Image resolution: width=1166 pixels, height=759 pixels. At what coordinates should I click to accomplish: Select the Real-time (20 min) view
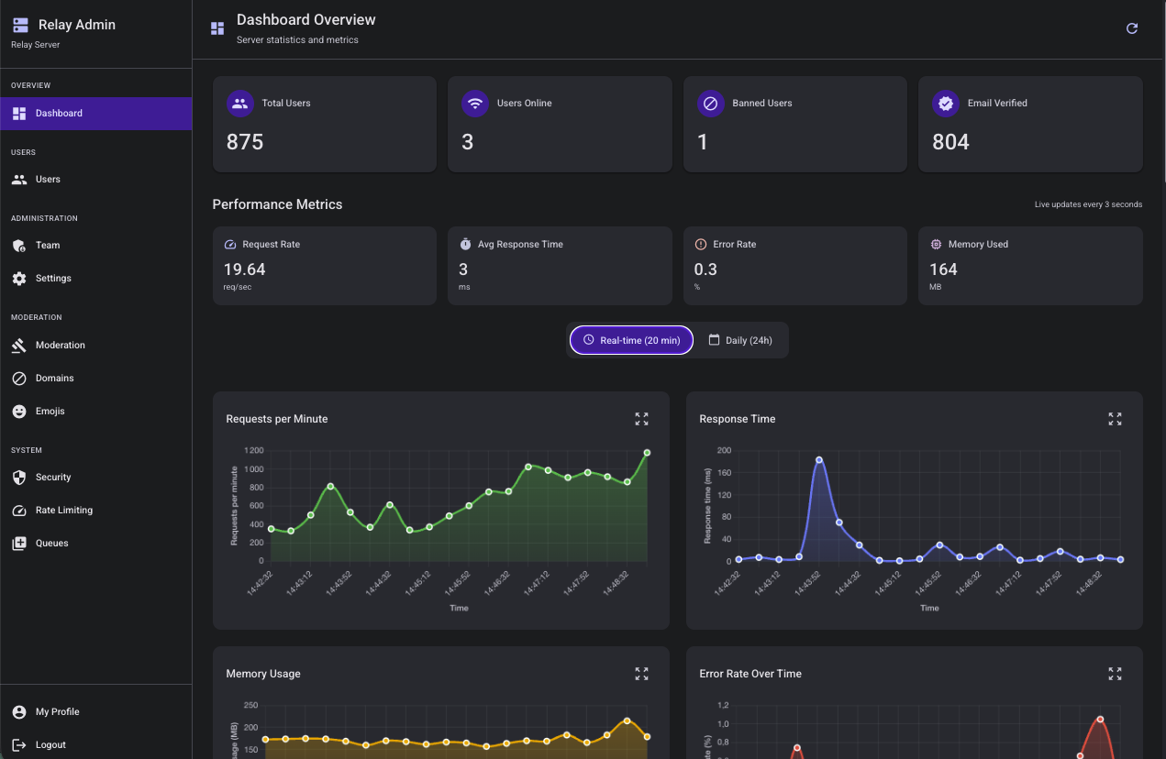pos(631,340)
